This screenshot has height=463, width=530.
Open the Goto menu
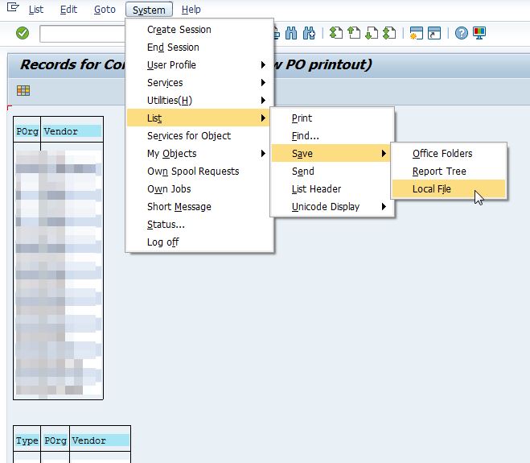click(105, 10)
